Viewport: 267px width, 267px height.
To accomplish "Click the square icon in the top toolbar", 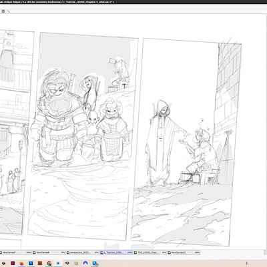I will (3, 11).
